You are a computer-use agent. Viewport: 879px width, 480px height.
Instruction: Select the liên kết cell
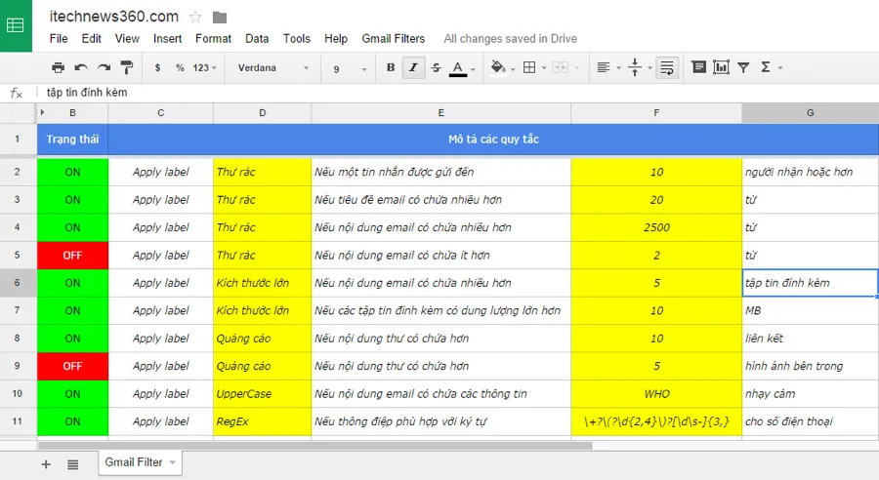[810, 339]
